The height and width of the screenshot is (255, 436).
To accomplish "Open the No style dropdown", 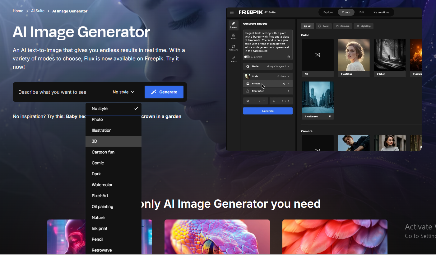I will click(123, 92).
